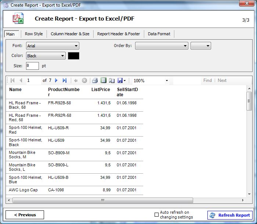Open the Column Header & Size tab
257x224 pixels.
point(70,34)
